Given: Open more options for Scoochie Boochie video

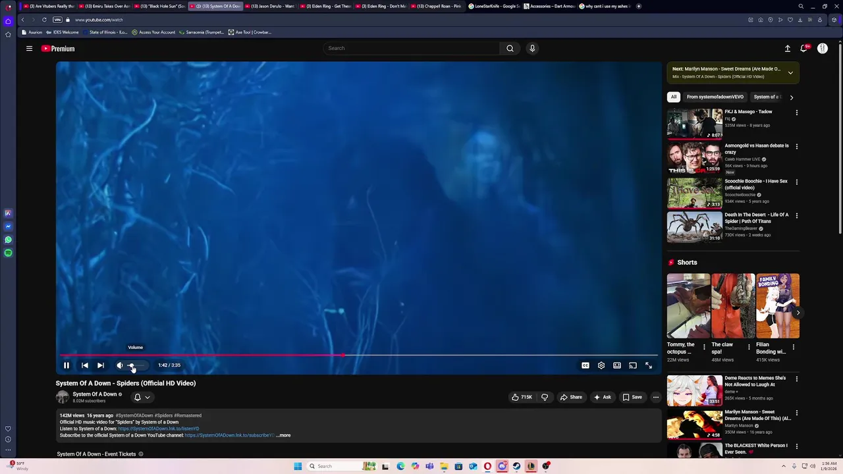Looking at the screenshot, I should [797, 182].
